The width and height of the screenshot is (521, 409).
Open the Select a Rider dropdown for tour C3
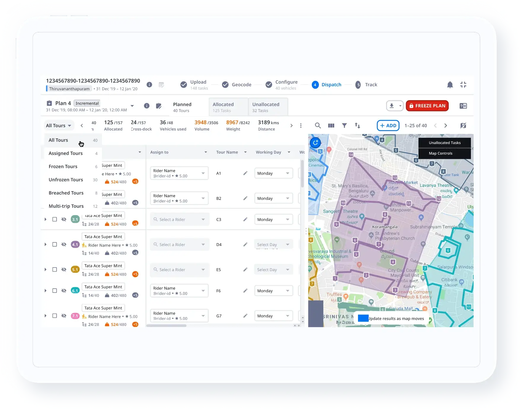tap(179, 219)
